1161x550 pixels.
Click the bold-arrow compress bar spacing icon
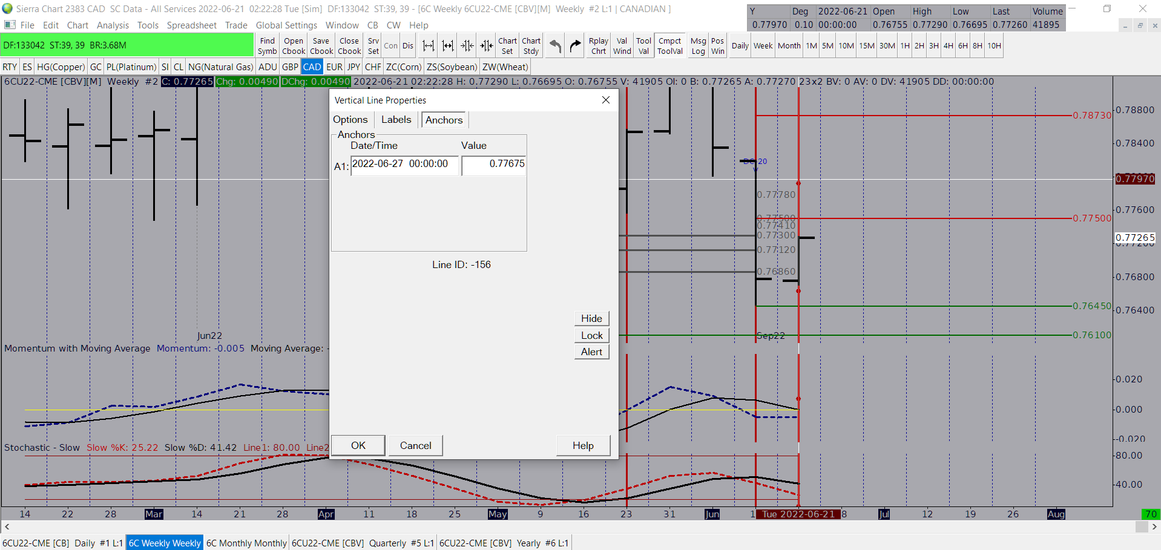487,46
